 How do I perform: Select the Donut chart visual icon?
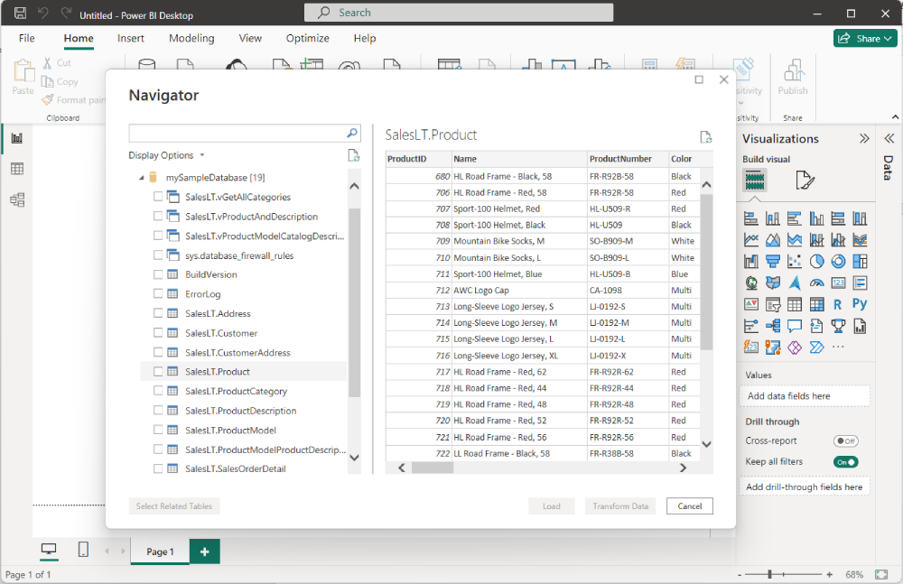[x=838, y=262]
